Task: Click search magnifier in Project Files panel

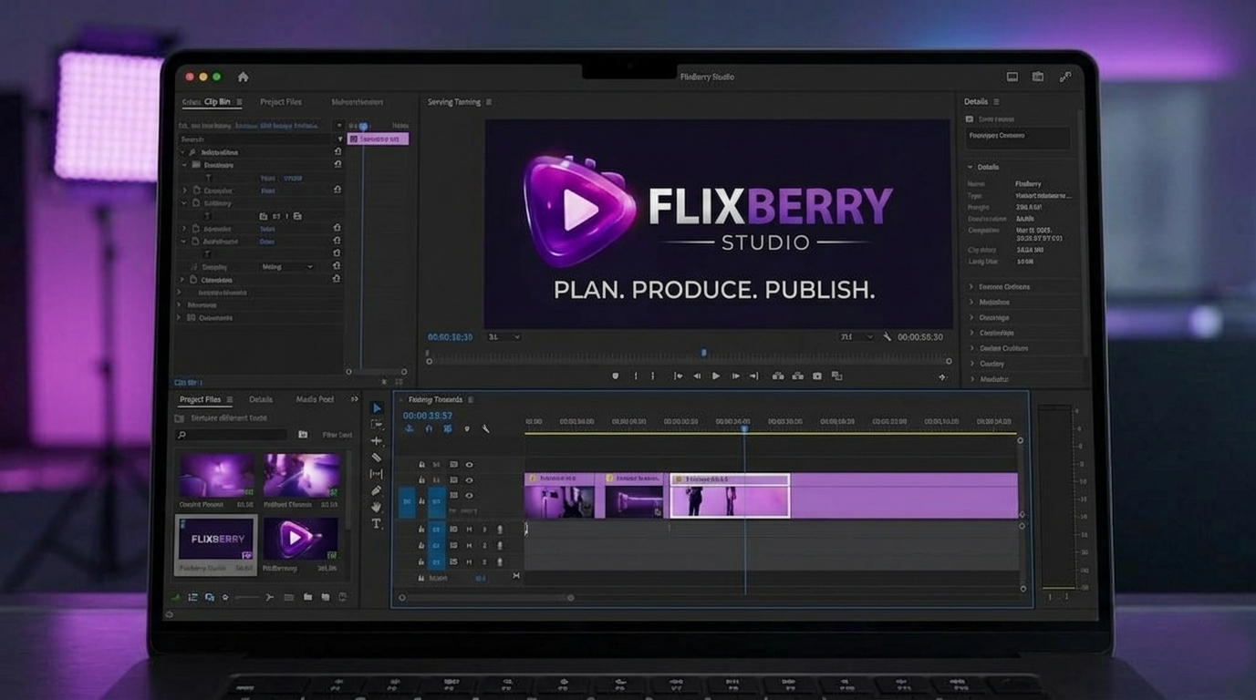Action: [x=182, y=436]
